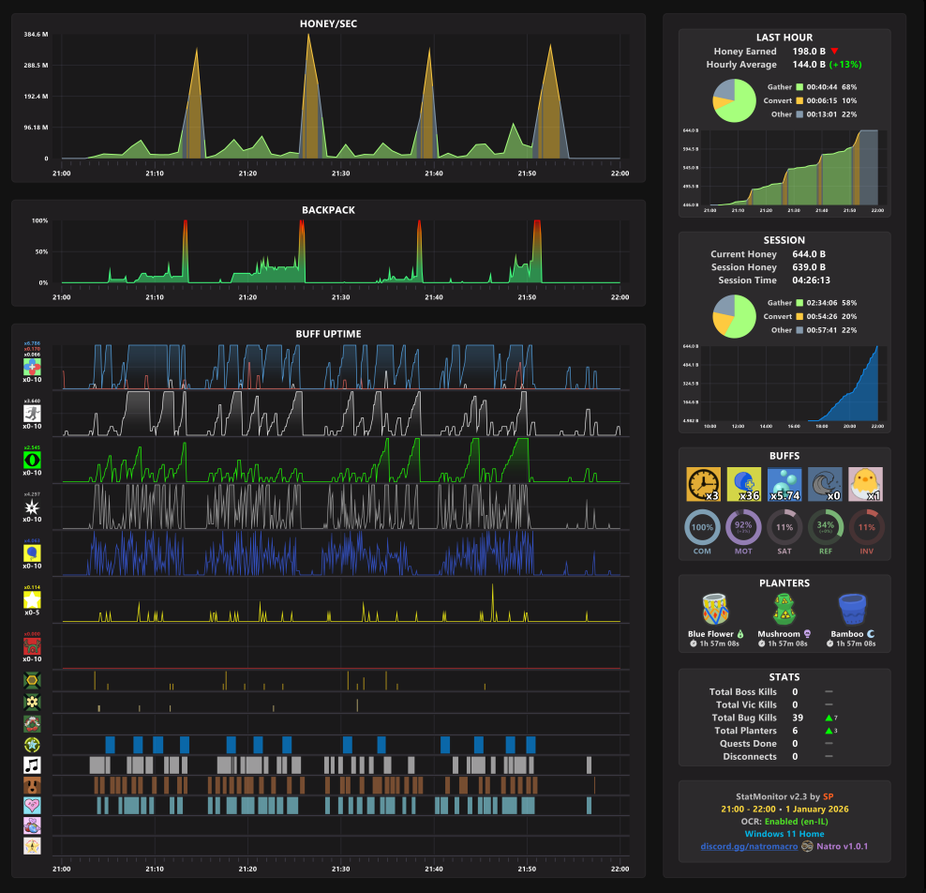Select the chick buff icon showing x1
This screenshot has height=893, width=926.
coord(865,483)
